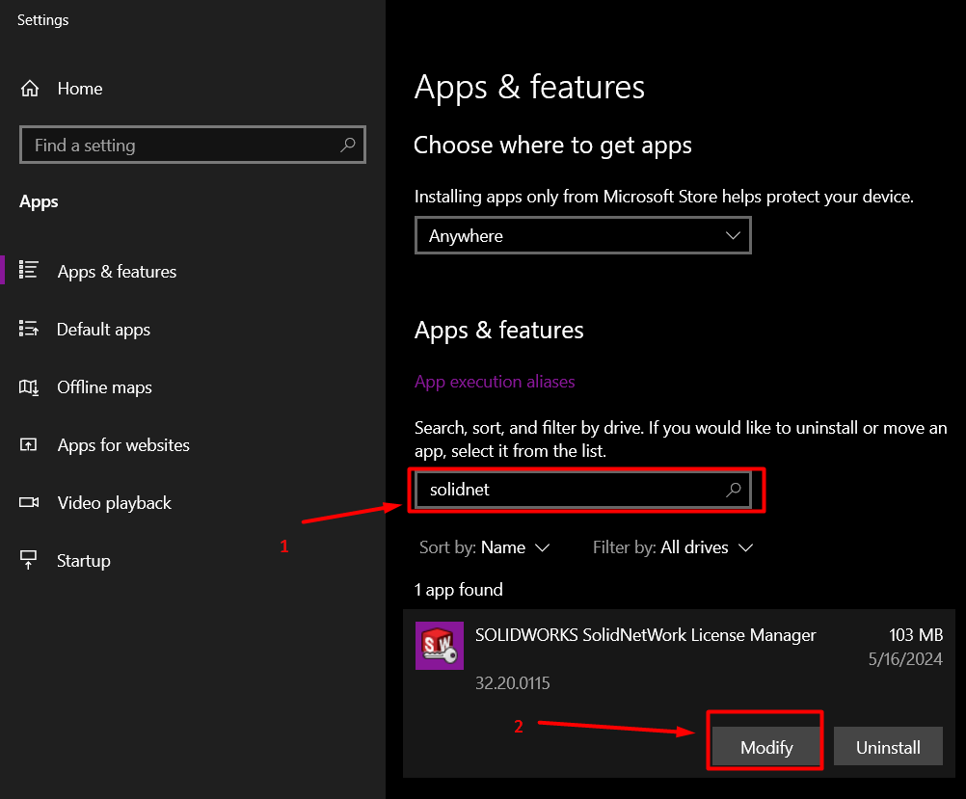The width and height of the screenshot is (966, 799).
Task: Click the SOLIDWORKS License Manager app icon
Action: (x=439, y=646)
